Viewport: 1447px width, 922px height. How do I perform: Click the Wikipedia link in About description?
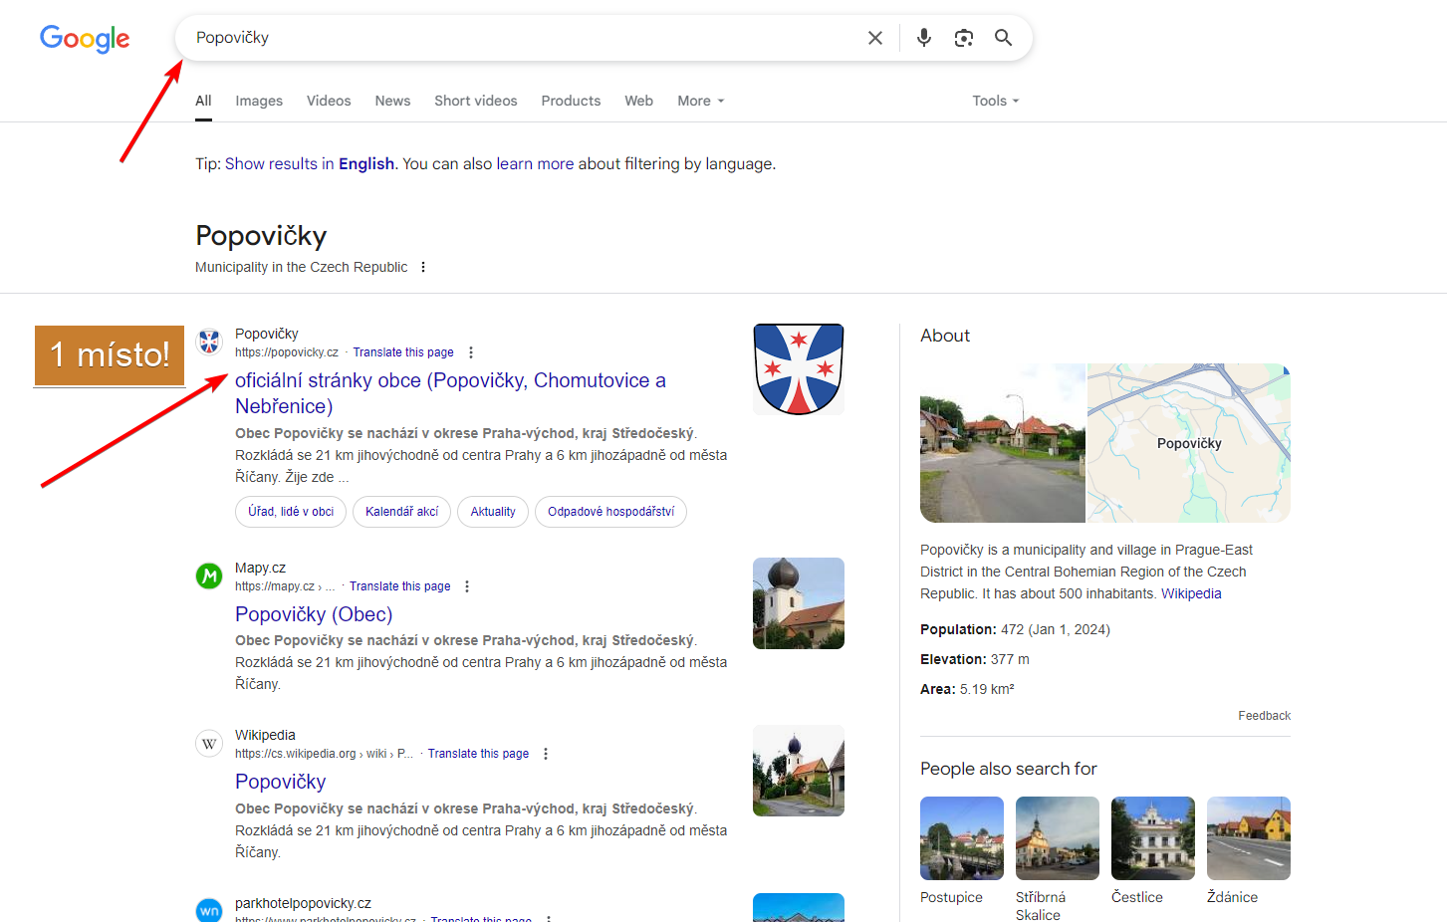click(1191, 593)
